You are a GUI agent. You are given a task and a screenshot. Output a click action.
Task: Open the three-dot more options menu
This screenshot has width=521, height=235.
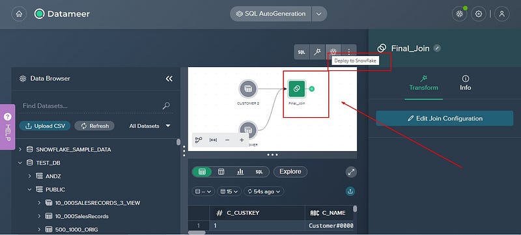click(x=349, y=52)
